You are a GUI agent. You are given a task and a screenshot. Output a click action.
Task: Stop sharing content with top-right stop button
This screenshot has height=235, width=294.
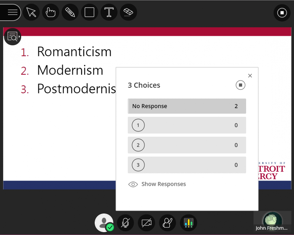click(x=282, y=13)
